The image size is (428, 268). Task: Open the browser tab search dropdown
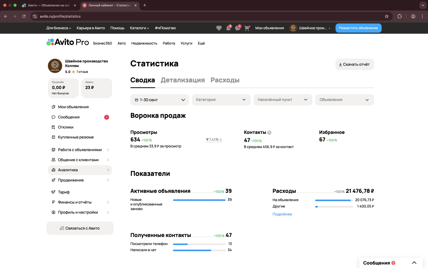tap(423, 5)
